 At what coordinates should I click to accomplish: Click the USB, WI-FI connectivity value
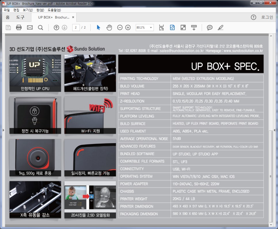tap(181, 169)
